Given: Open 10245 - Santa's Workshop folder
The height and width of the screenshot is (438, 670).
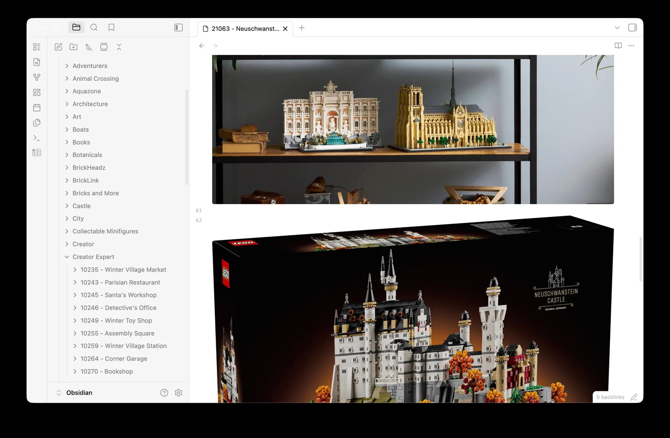Looking at the screenshot, I should pos(118,295).
